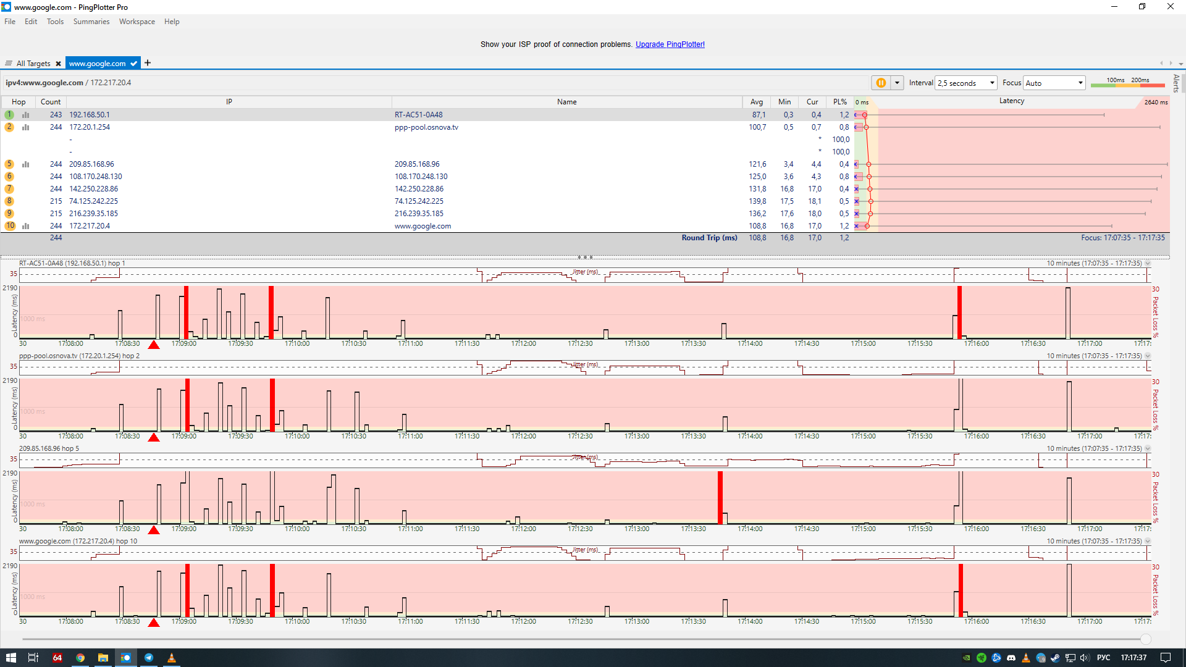This screenshot has height=667, width=1186.
Task: Click the Upgrade PingPlotter! link
Action: (670, 44)
